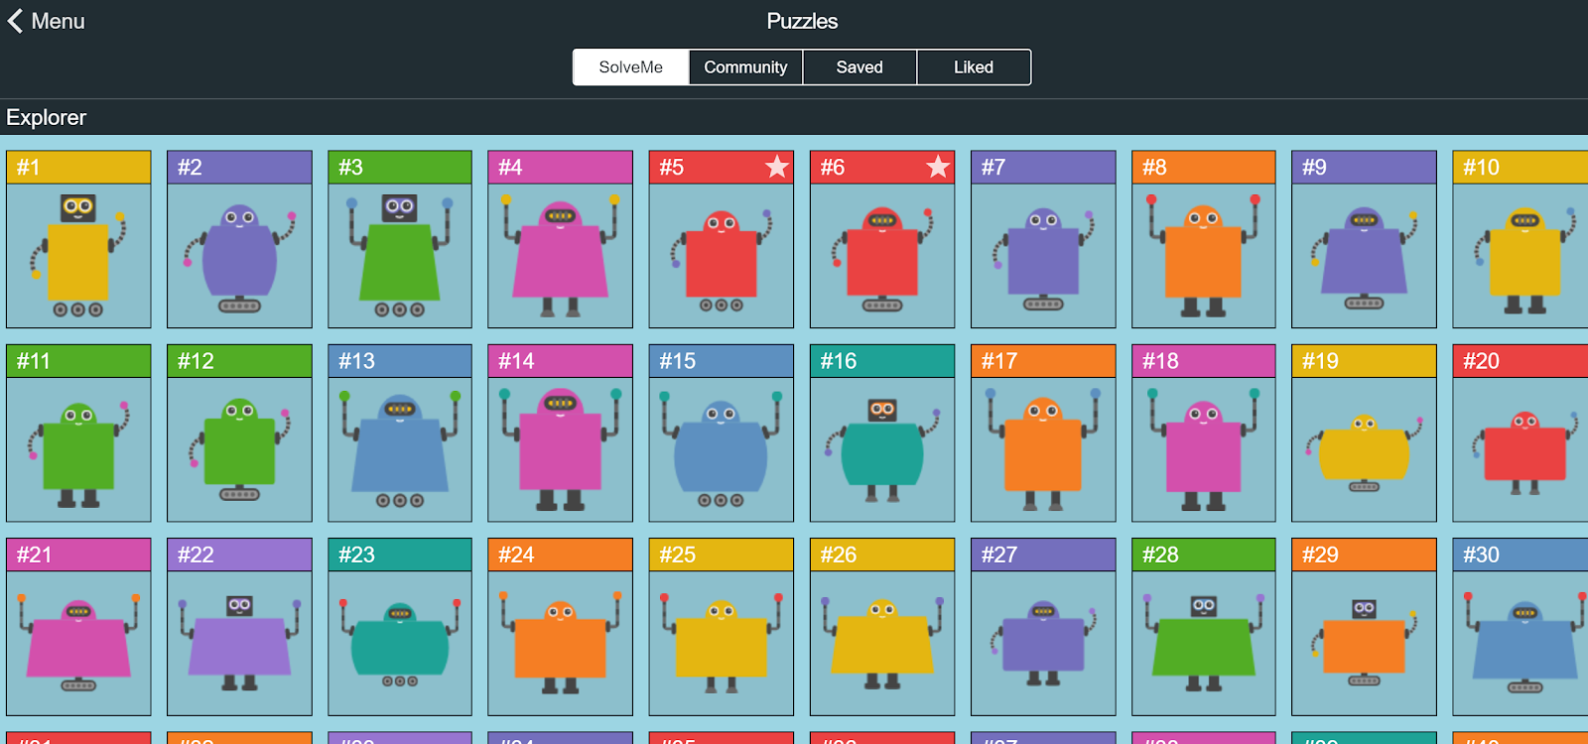
Task: Open puzzle #22 lavender robot
Action: pyautogui.click(x=239, y=627)
